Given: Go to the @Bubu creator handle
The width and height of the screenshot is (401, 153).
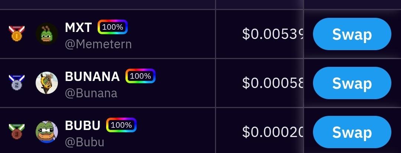Looking at the screenshot, I should pos(84,142).
